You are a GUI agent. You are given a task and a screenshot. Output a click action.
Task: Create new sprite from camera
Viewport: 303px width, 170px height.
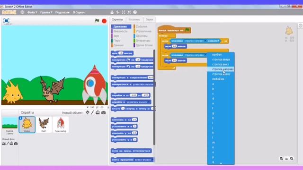103,112
